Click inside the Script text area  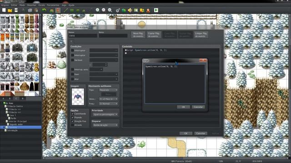tap(175, 84)
